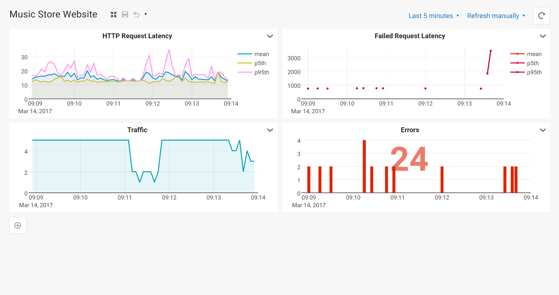The height and width of the screenshot is (295, 559).
Task: Open the Failed Request Latency panel menu
Action: 543,36
